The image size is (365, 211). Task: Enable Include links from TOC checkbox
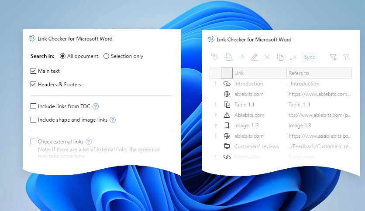[33, 106]
